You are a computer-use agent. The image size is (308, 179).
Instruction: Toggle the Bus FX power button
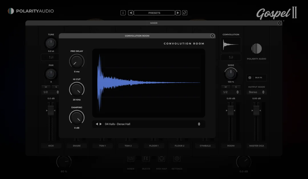[x=250, y=77]
